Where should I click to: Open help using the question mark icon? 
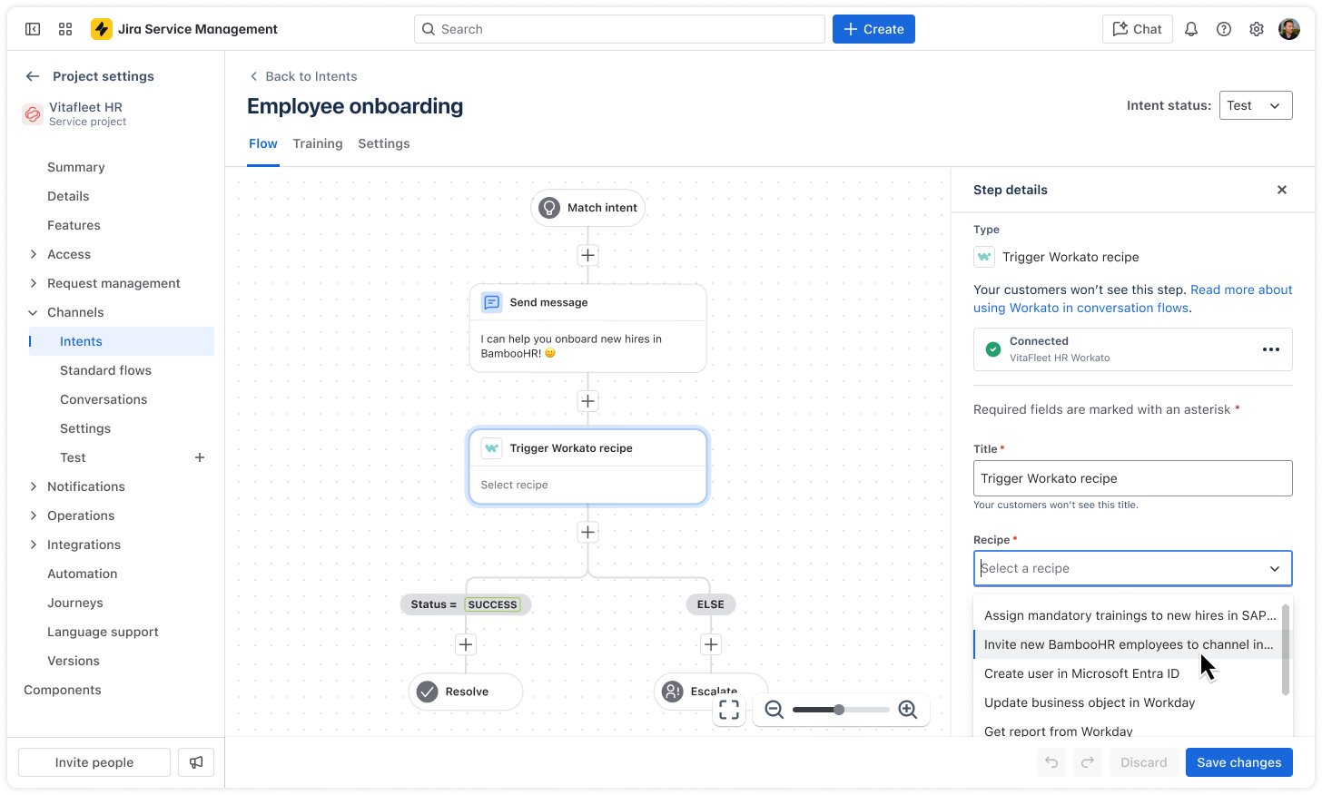(1223, 28)
